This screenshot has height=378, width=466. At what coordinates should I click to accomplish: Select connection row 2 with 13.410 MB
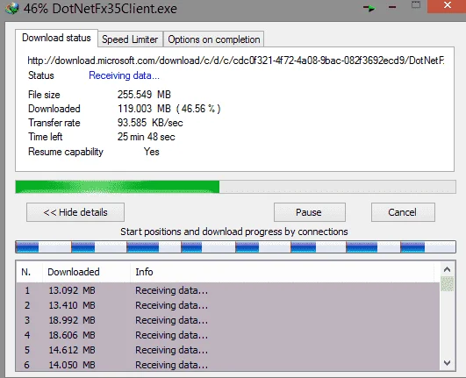228,305
